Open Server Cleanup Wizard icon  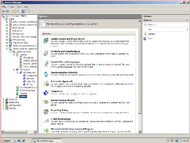(x=46, y=102)
